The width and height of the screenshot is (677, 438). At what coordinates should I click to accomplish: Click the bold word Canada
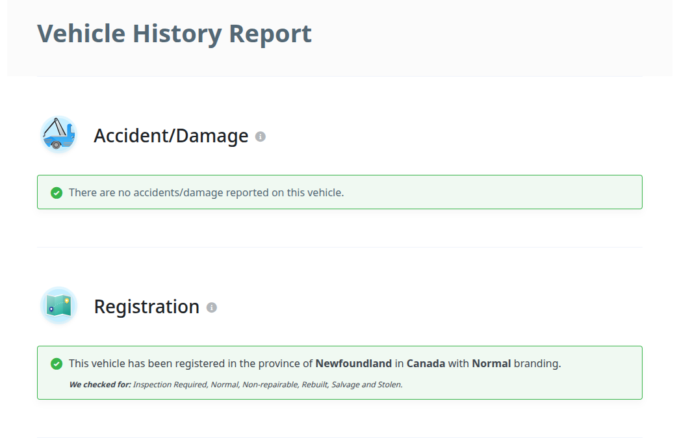[x=426, y=363]
